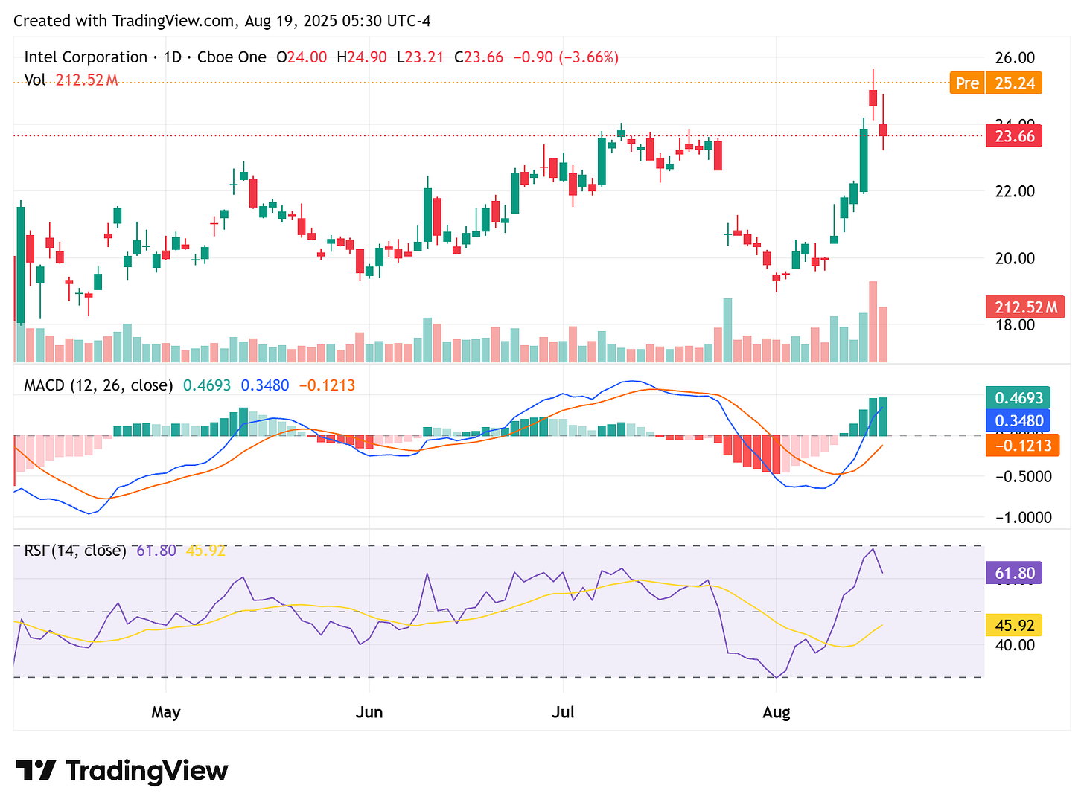Click the Cboe One exchange label
The image size is (1084, 811).
pyautogui.click(x=232, y=57)
